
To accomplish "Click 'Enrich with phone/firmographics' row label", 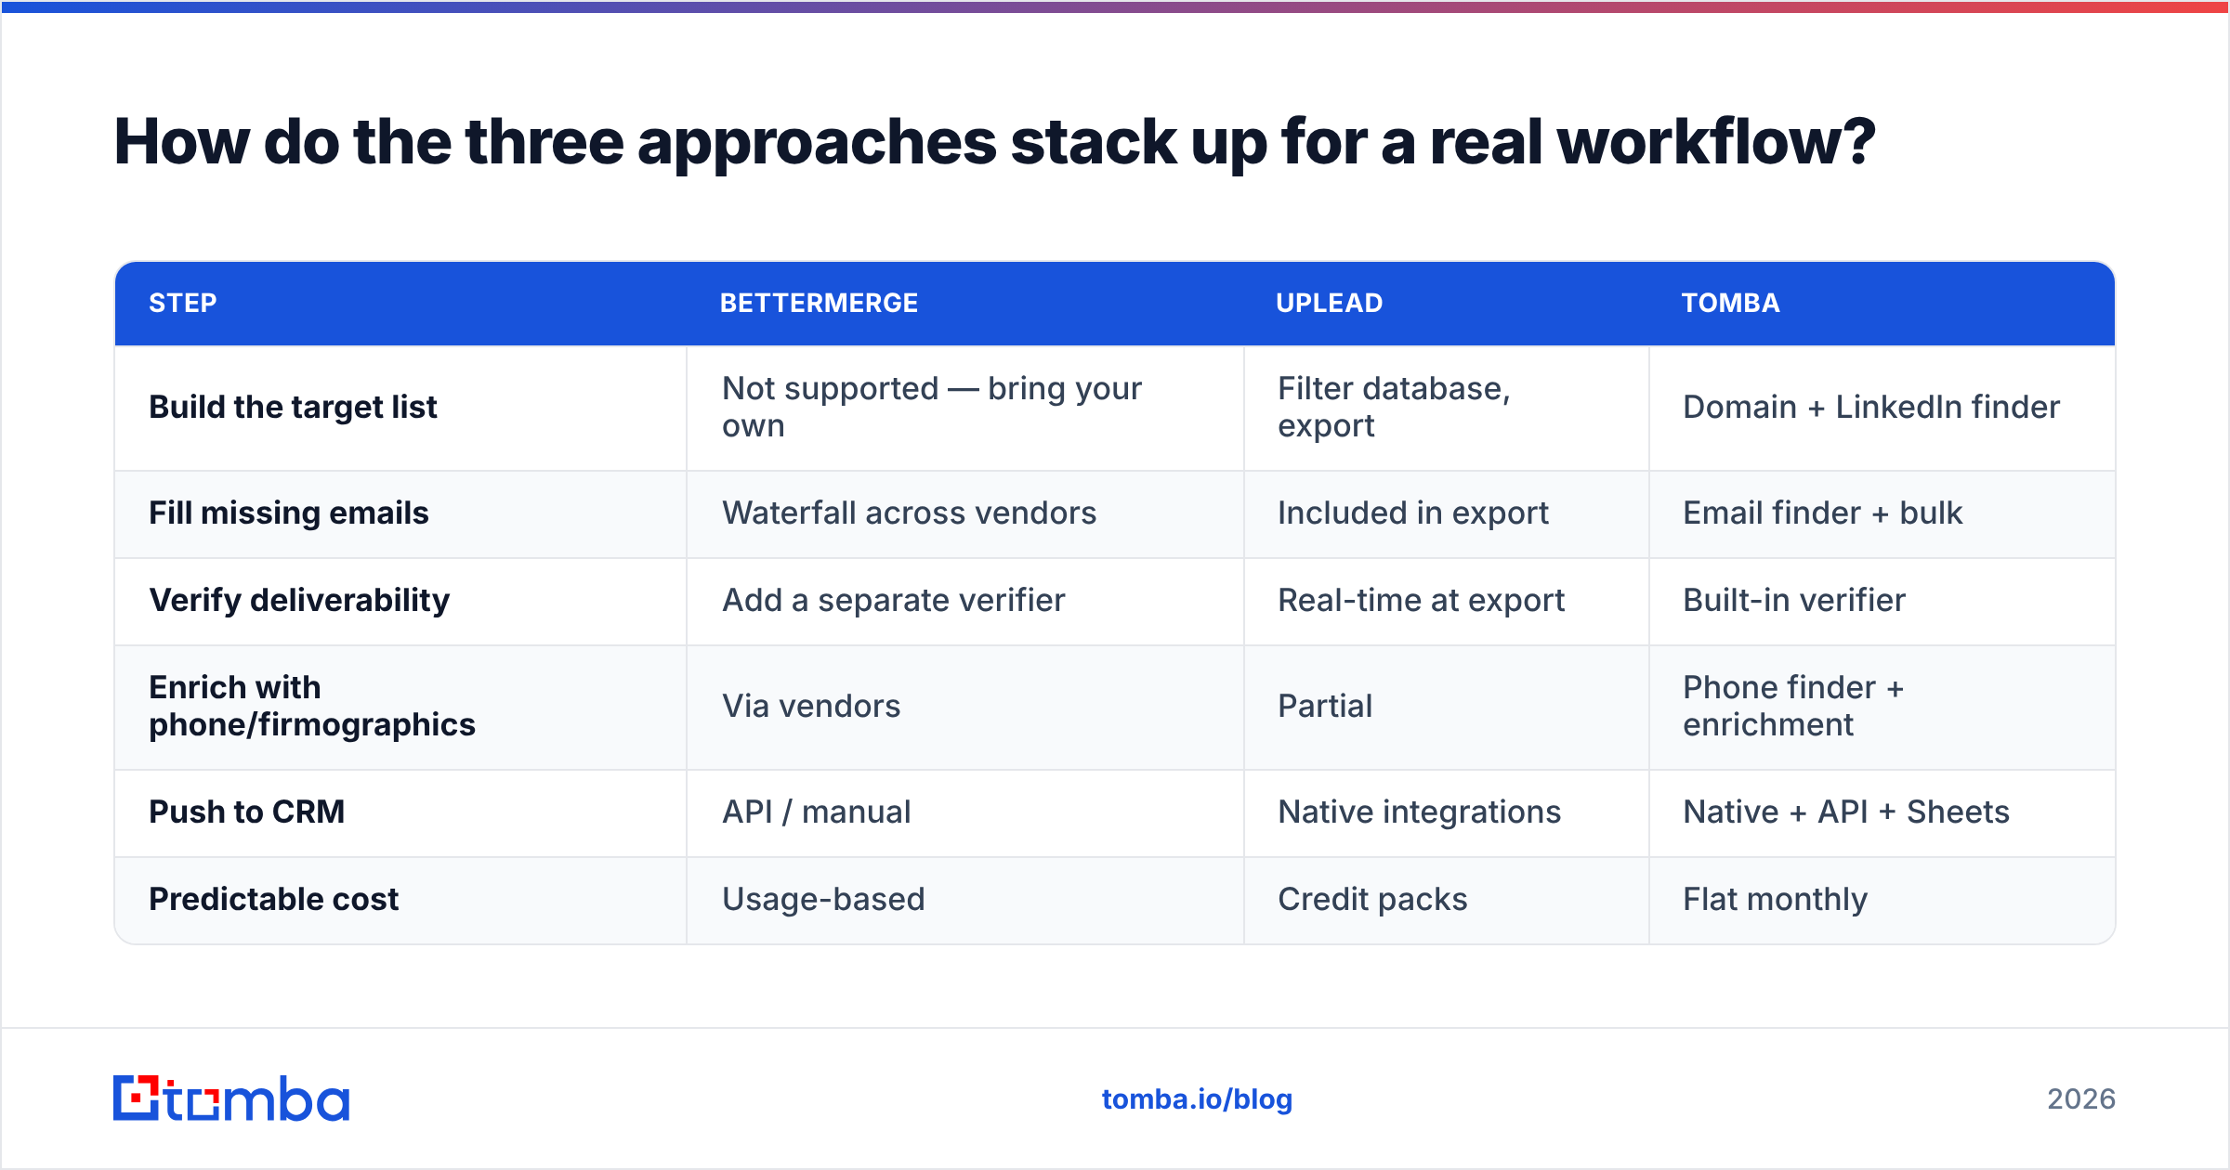I will [312, 706].
